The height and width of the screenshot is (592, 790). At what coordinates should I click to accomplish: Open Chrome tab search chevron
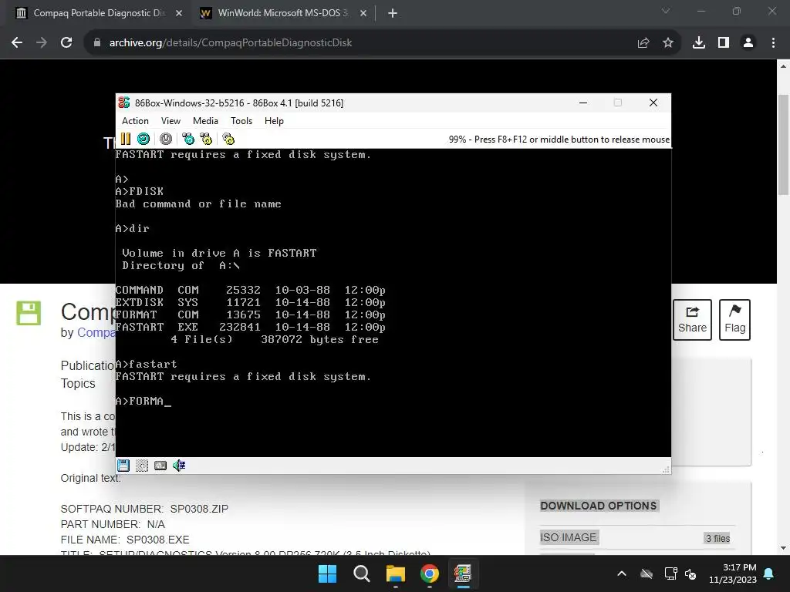(x=666, y=11)
